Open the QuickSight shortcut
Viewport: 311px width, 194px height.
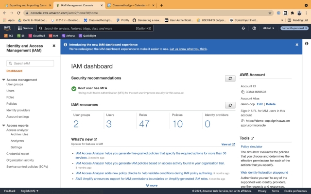pyautogui.click(x=87, y=36)
